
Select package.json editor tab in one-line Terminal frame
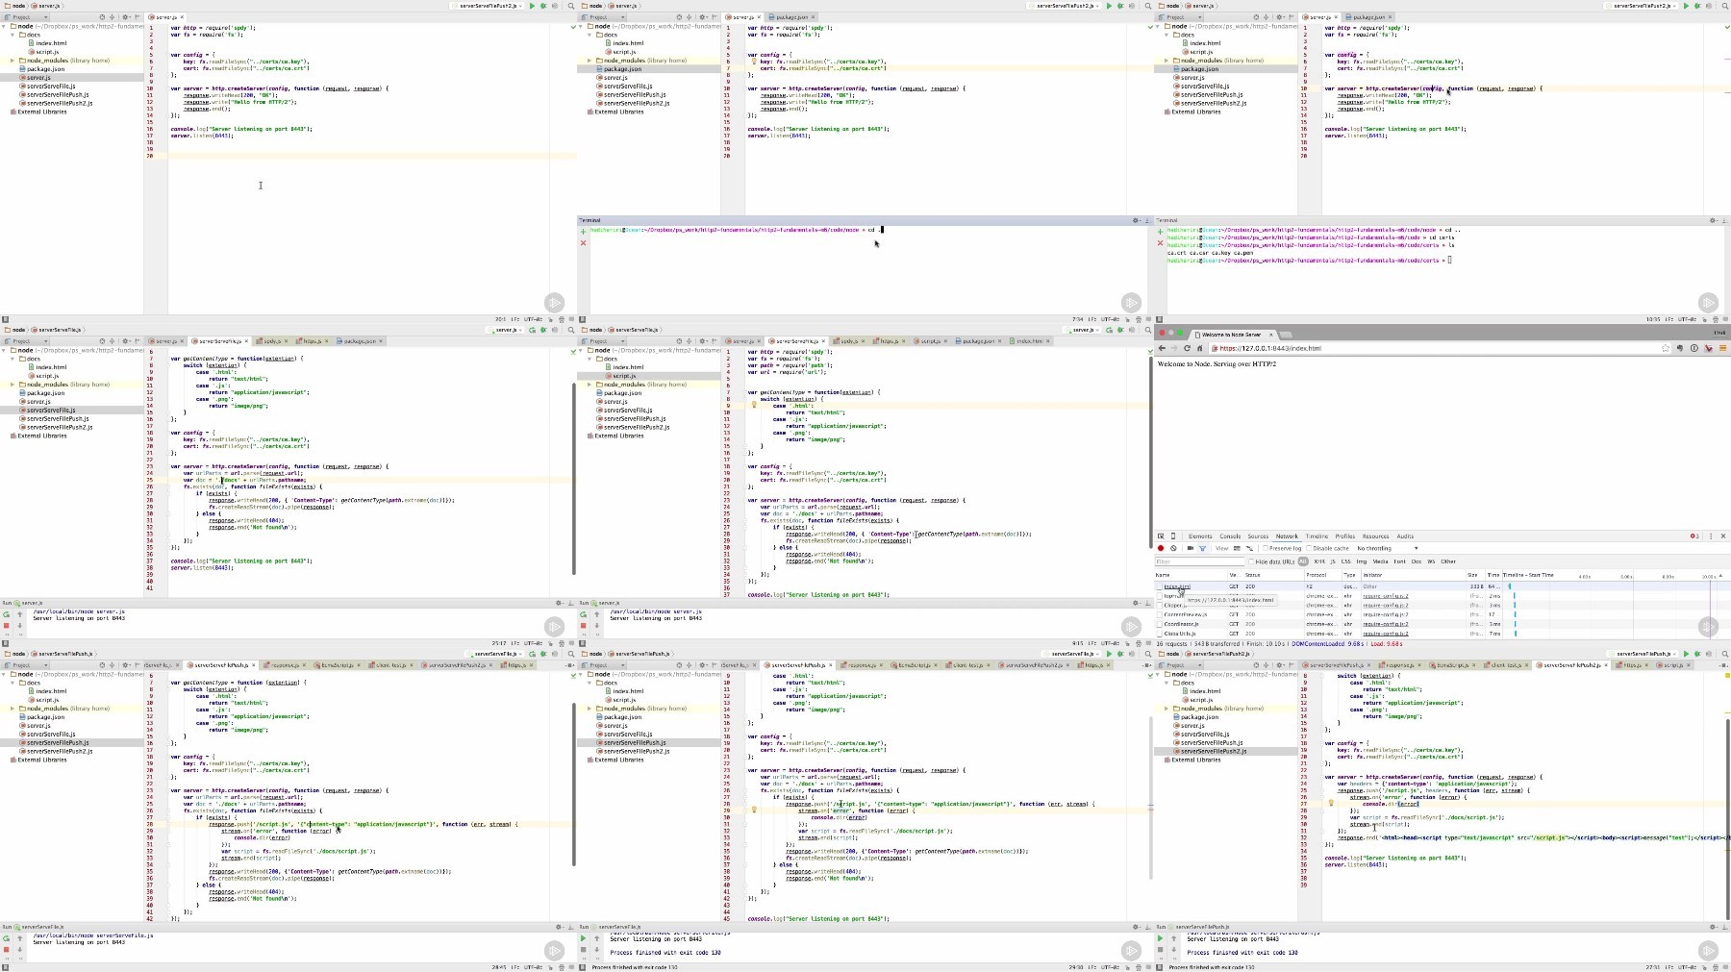[x=792, y=17]
